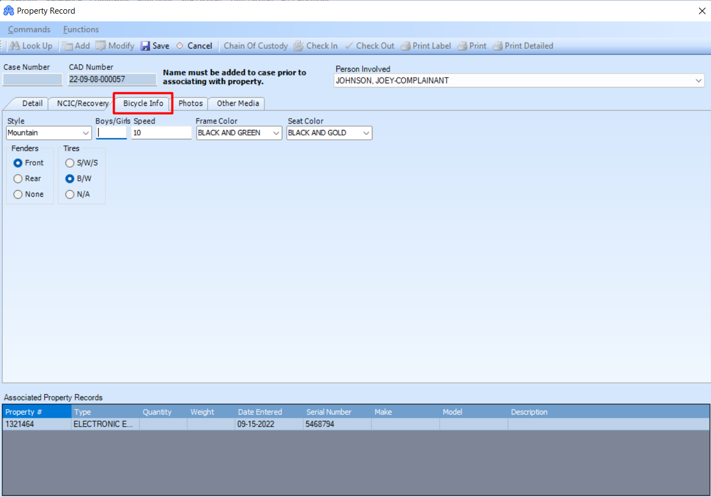Screen dimensions: 711x497
Task: Click the Print Detailed printer icon
Action: [x=497, y=46]
